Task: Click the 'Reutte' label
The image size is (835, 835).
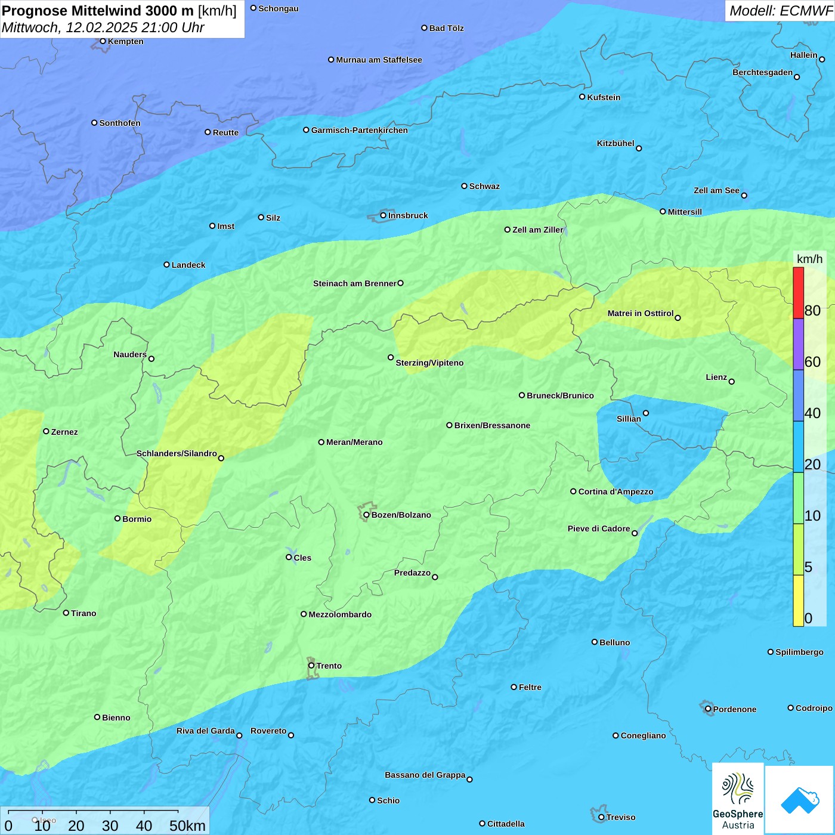Action: click(225, 132)
